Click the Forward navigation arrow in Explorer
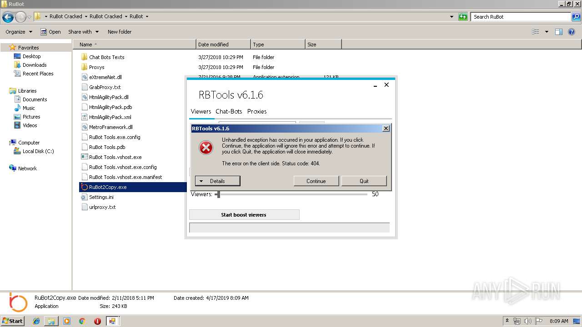 pyautogui.click(x=20, y=17)
